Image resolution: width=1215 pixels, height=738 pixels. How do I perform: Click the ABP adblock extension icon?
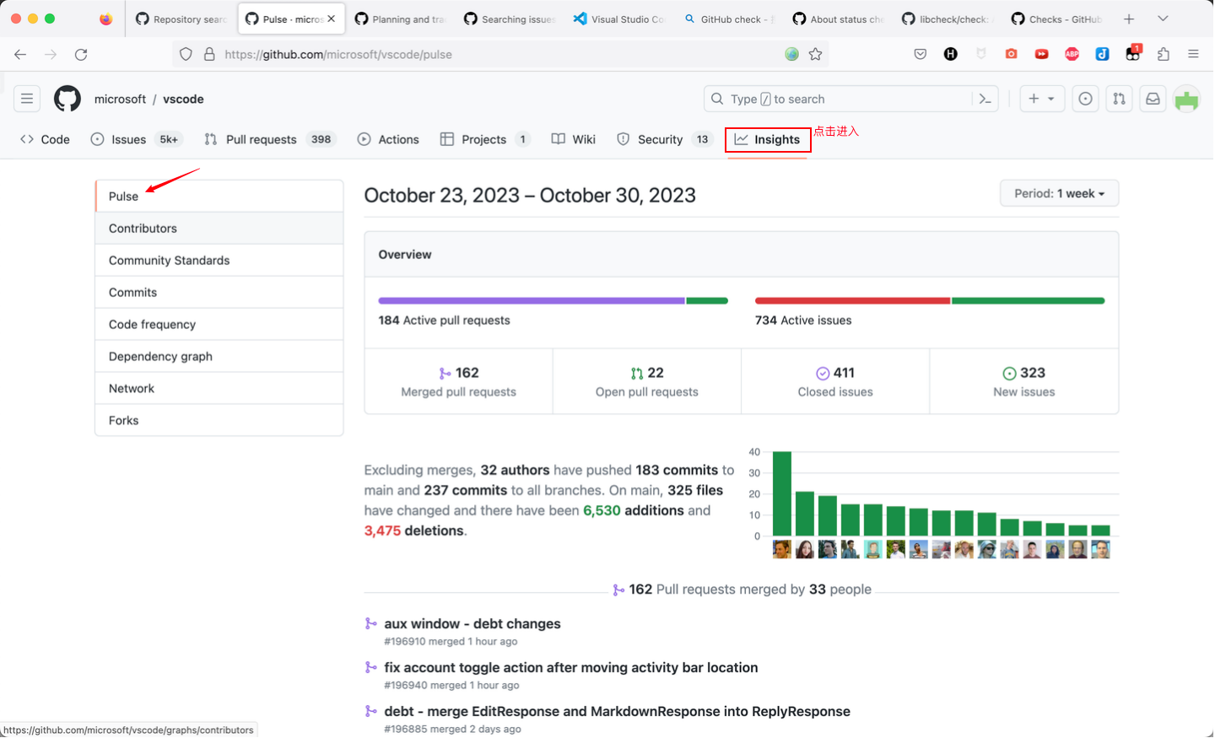(1072, 54)
